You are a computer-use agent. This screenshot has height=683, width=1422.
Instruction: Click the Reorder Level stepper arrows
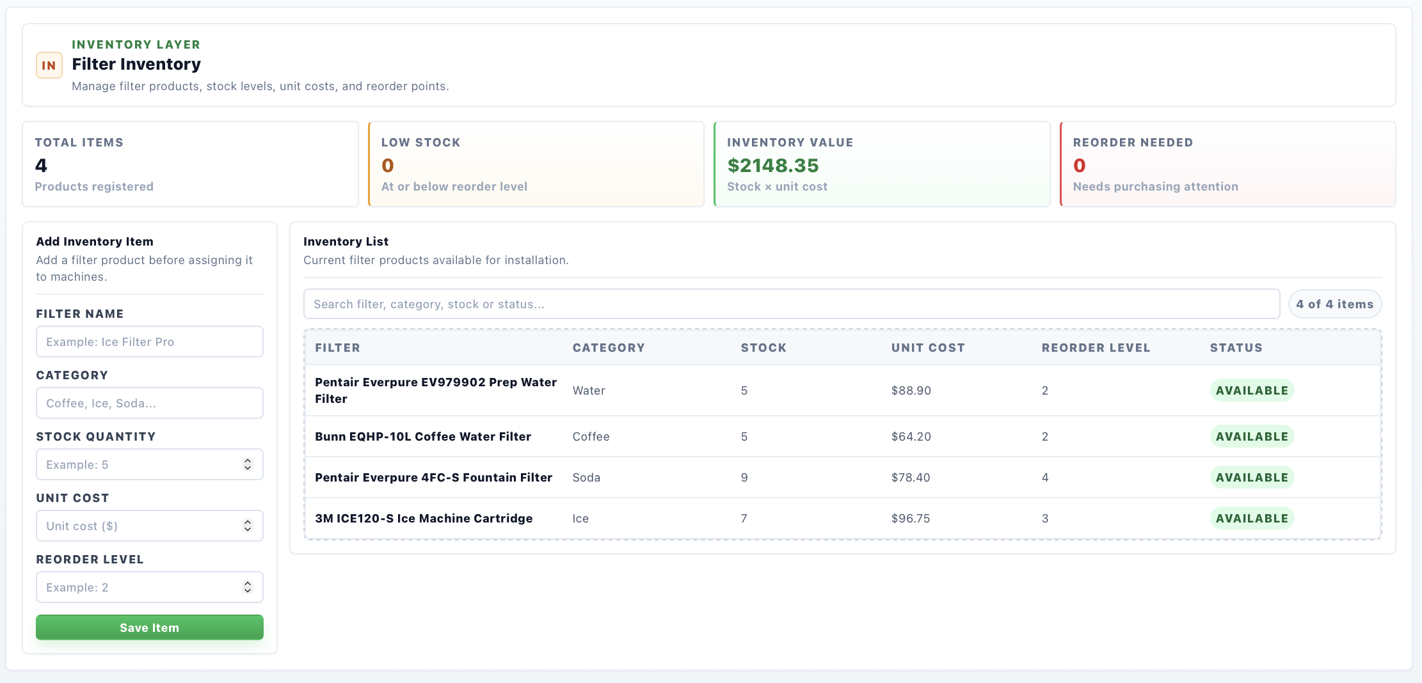248,587
